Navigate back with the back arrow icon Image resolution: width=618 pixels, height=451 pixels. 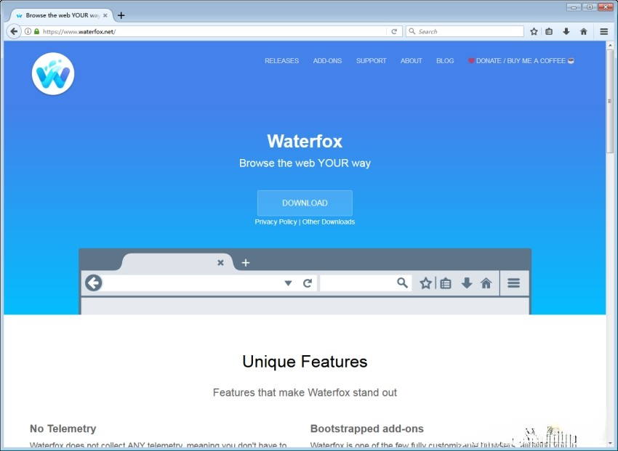click(x=13, y=31)
